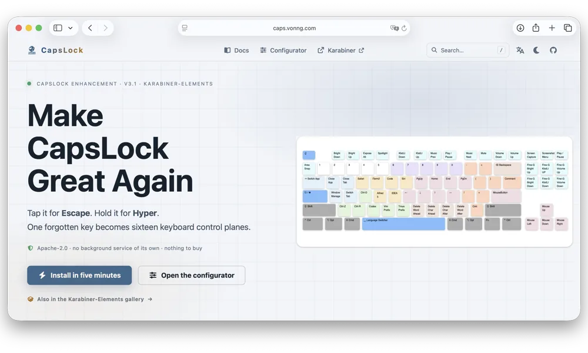The image size is (588, 353).
Task: Click the slash shortcut badge in search
Action: pyautogui.click(x=501, y=50)
